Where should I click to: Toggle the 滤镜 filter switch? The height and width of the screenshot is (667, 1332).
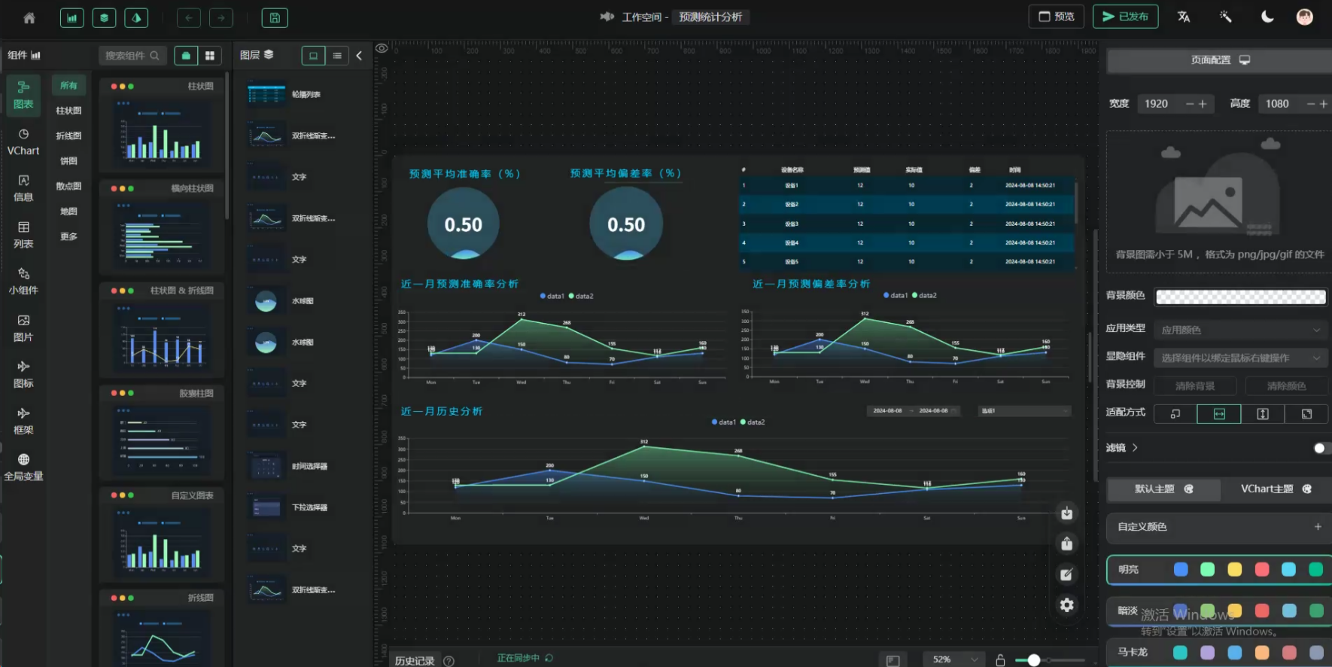click(1318, 448)
